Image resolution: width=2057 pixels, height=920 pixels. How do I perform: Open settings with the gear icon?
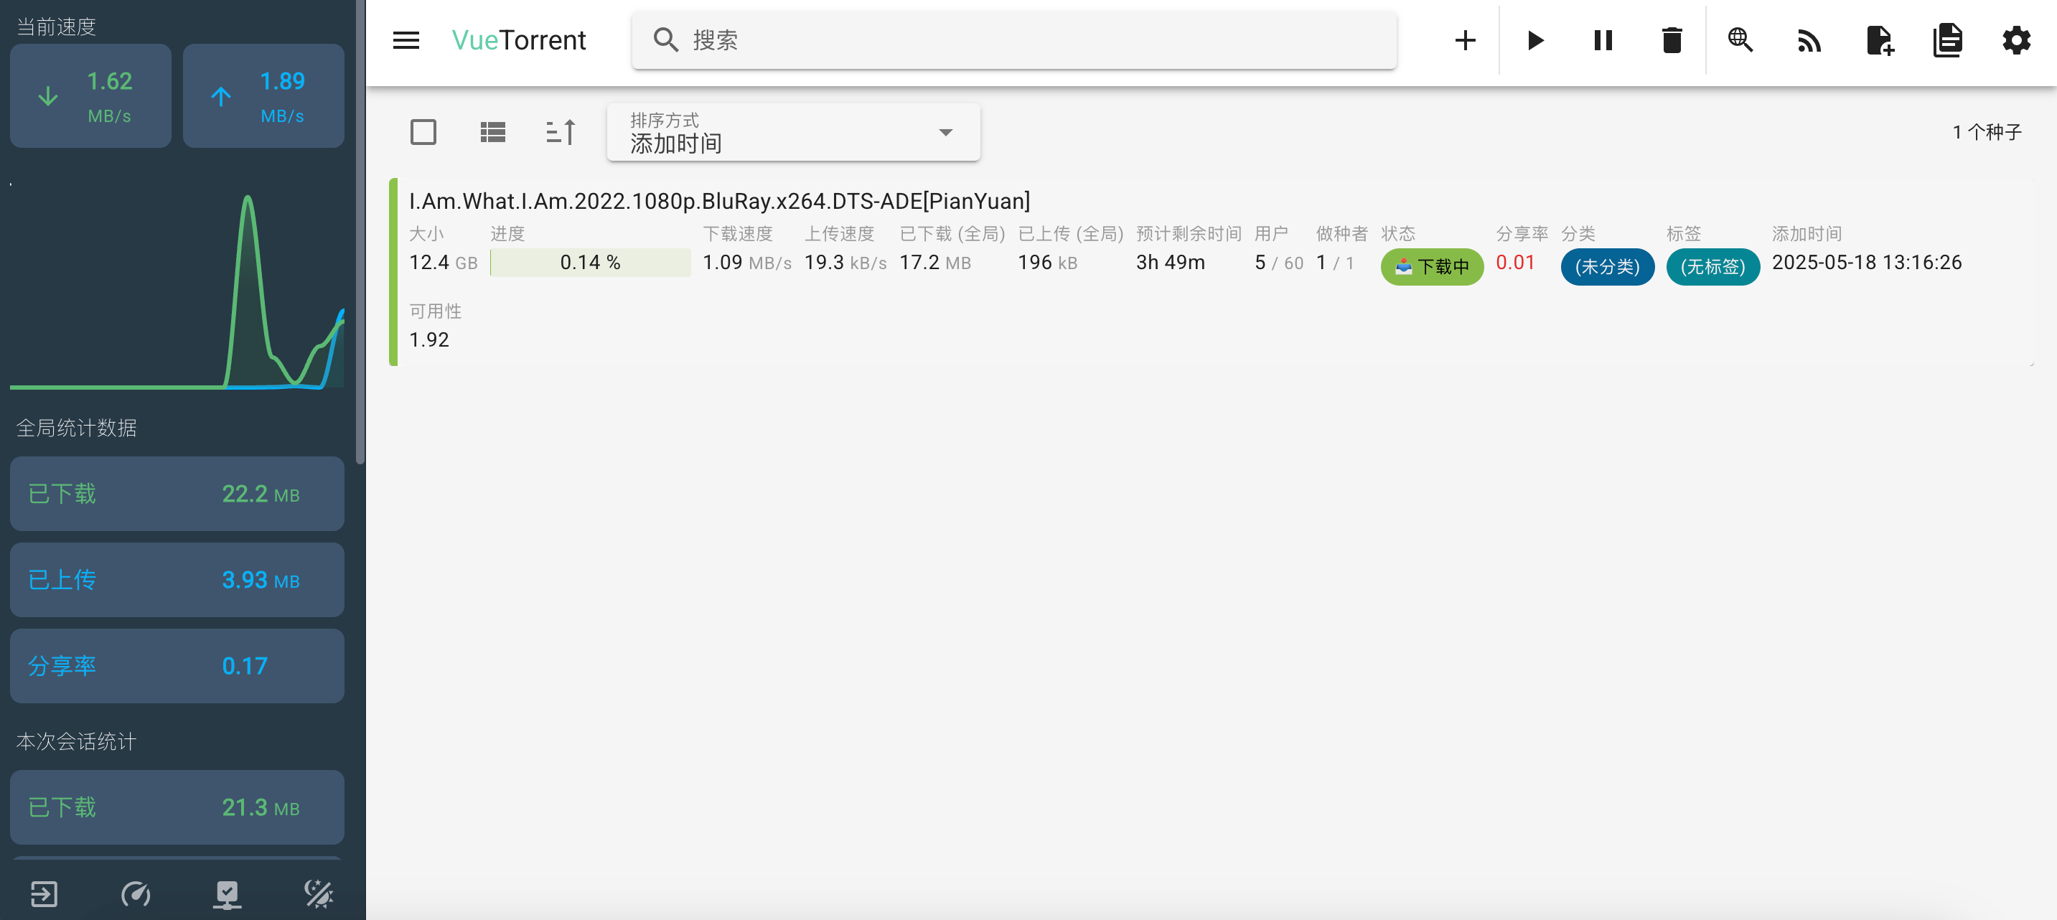tap(2016, 40)
